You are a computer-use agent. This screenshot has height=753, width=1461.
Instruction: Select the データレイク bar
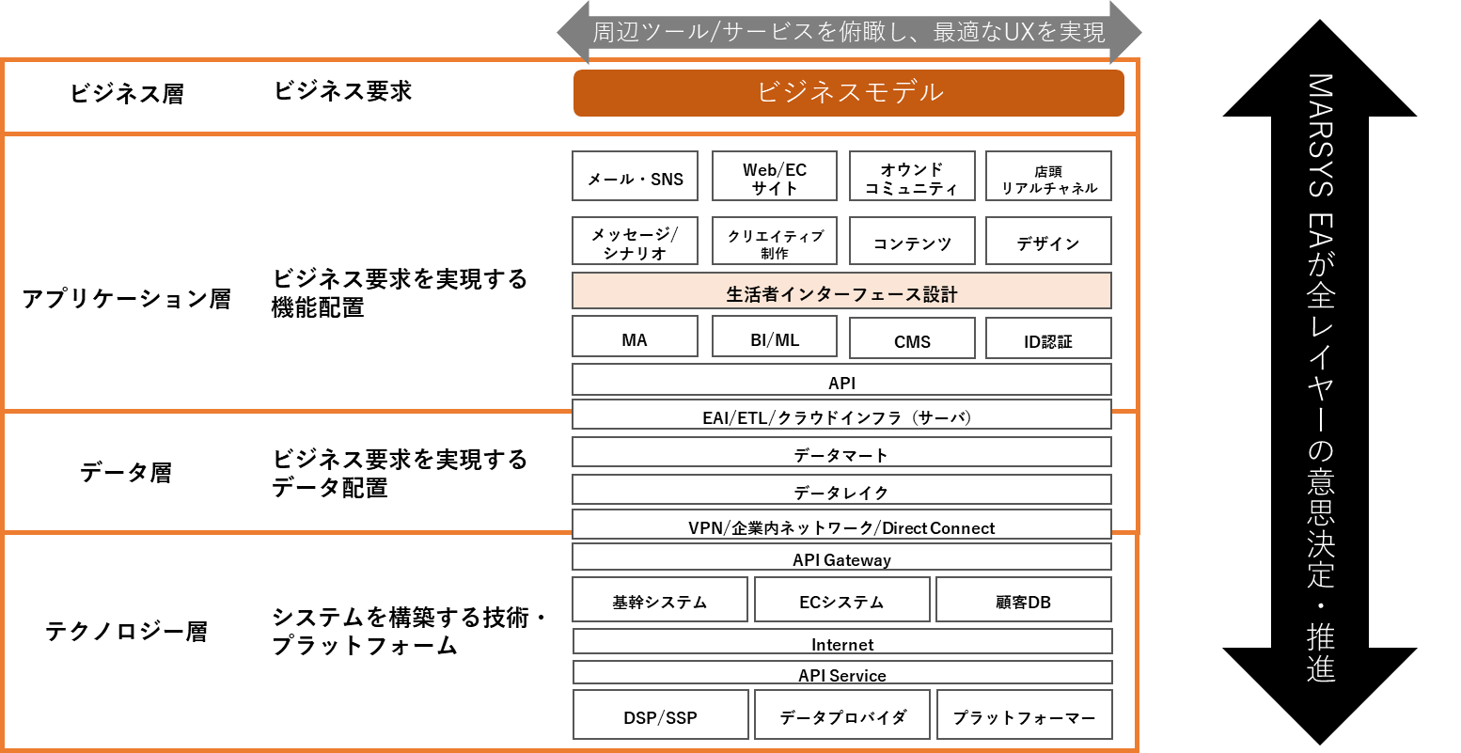pos(841,491)
